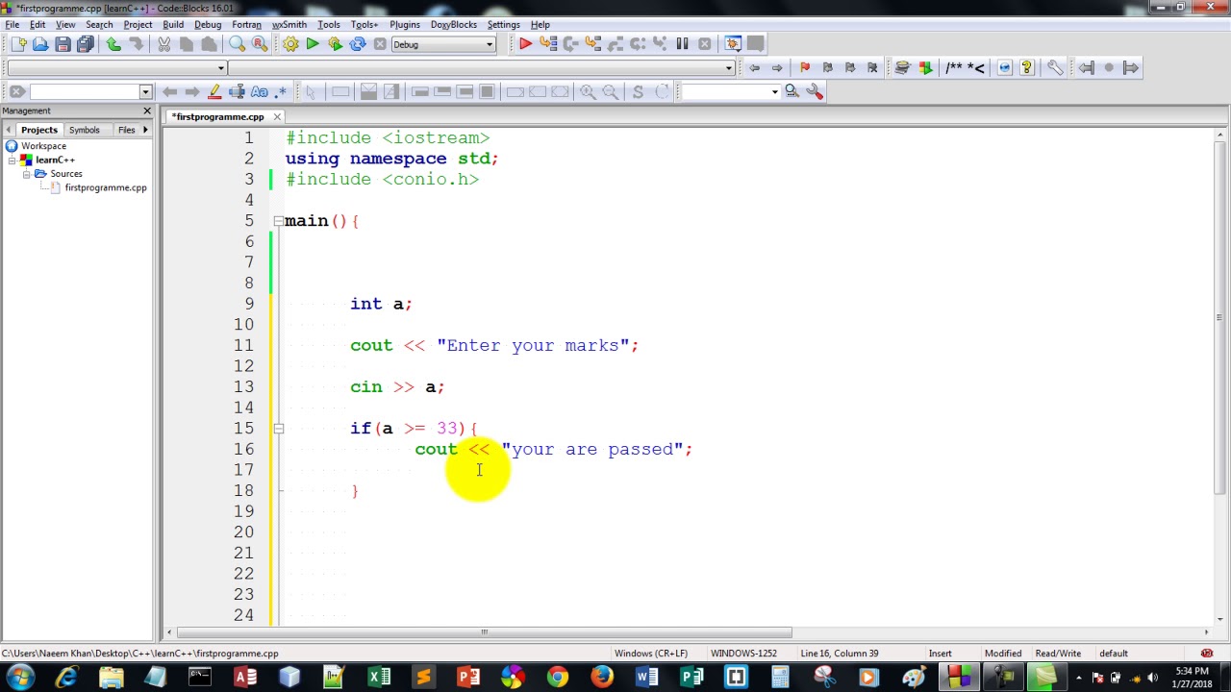Open debugging windows bug icon
The image size is (1231, 692).
point(733,44)
